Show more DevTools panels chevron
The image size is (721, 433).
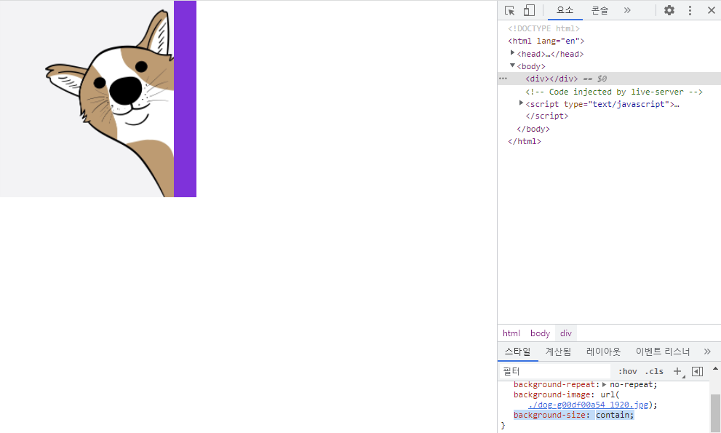click(627, 10)
